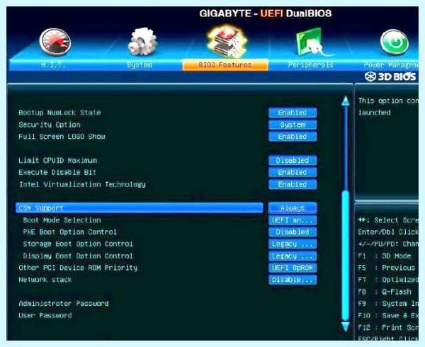Open CSM Support Always dropdown
The height and width of the screenshot is (347, 425).
pyautogui.click(x=293, y=208)
